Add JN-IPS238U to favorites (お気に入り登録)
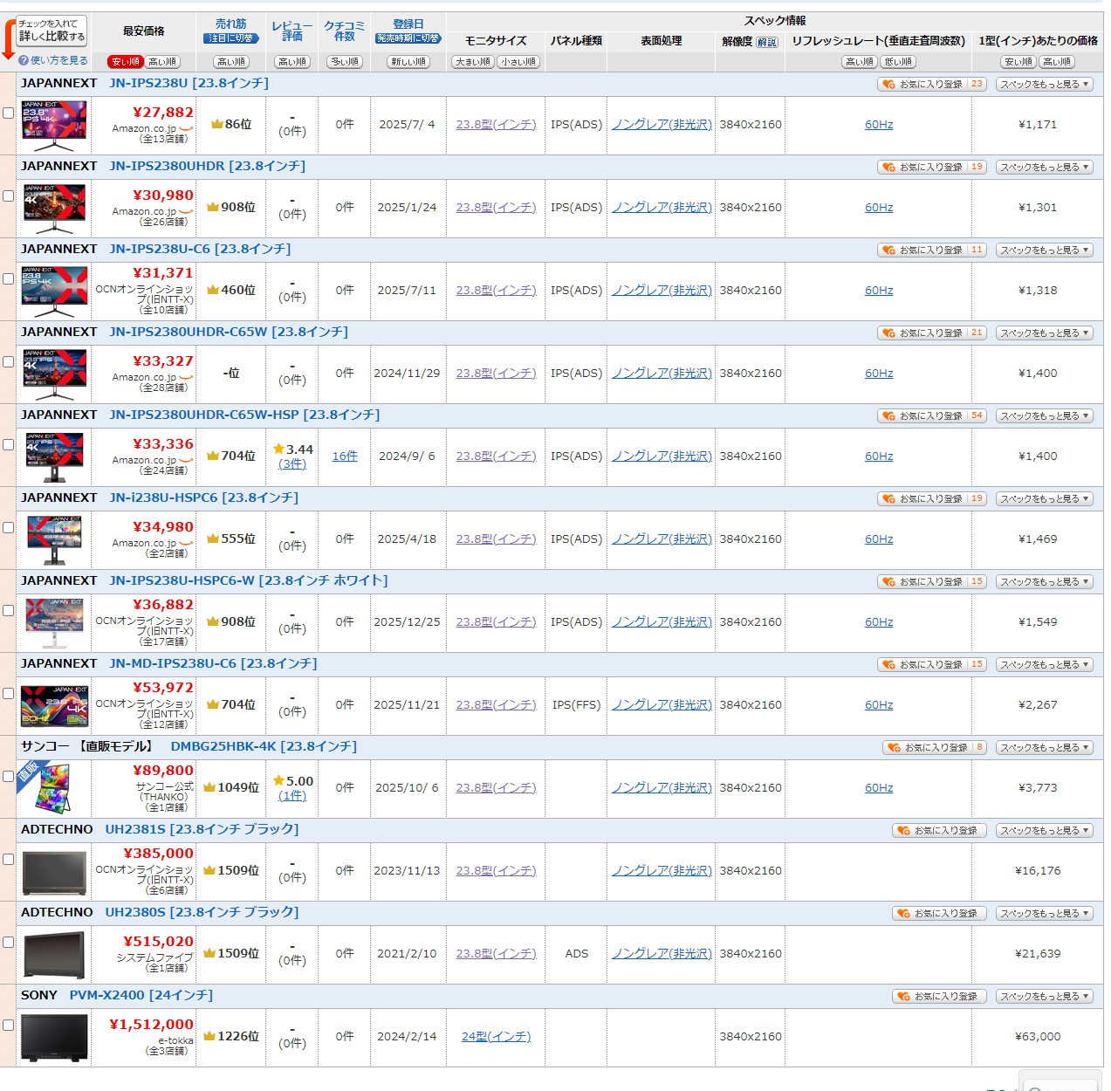 [931, 85]
